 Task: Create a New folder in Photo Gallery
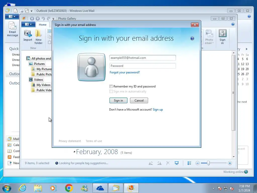(38, 37)
